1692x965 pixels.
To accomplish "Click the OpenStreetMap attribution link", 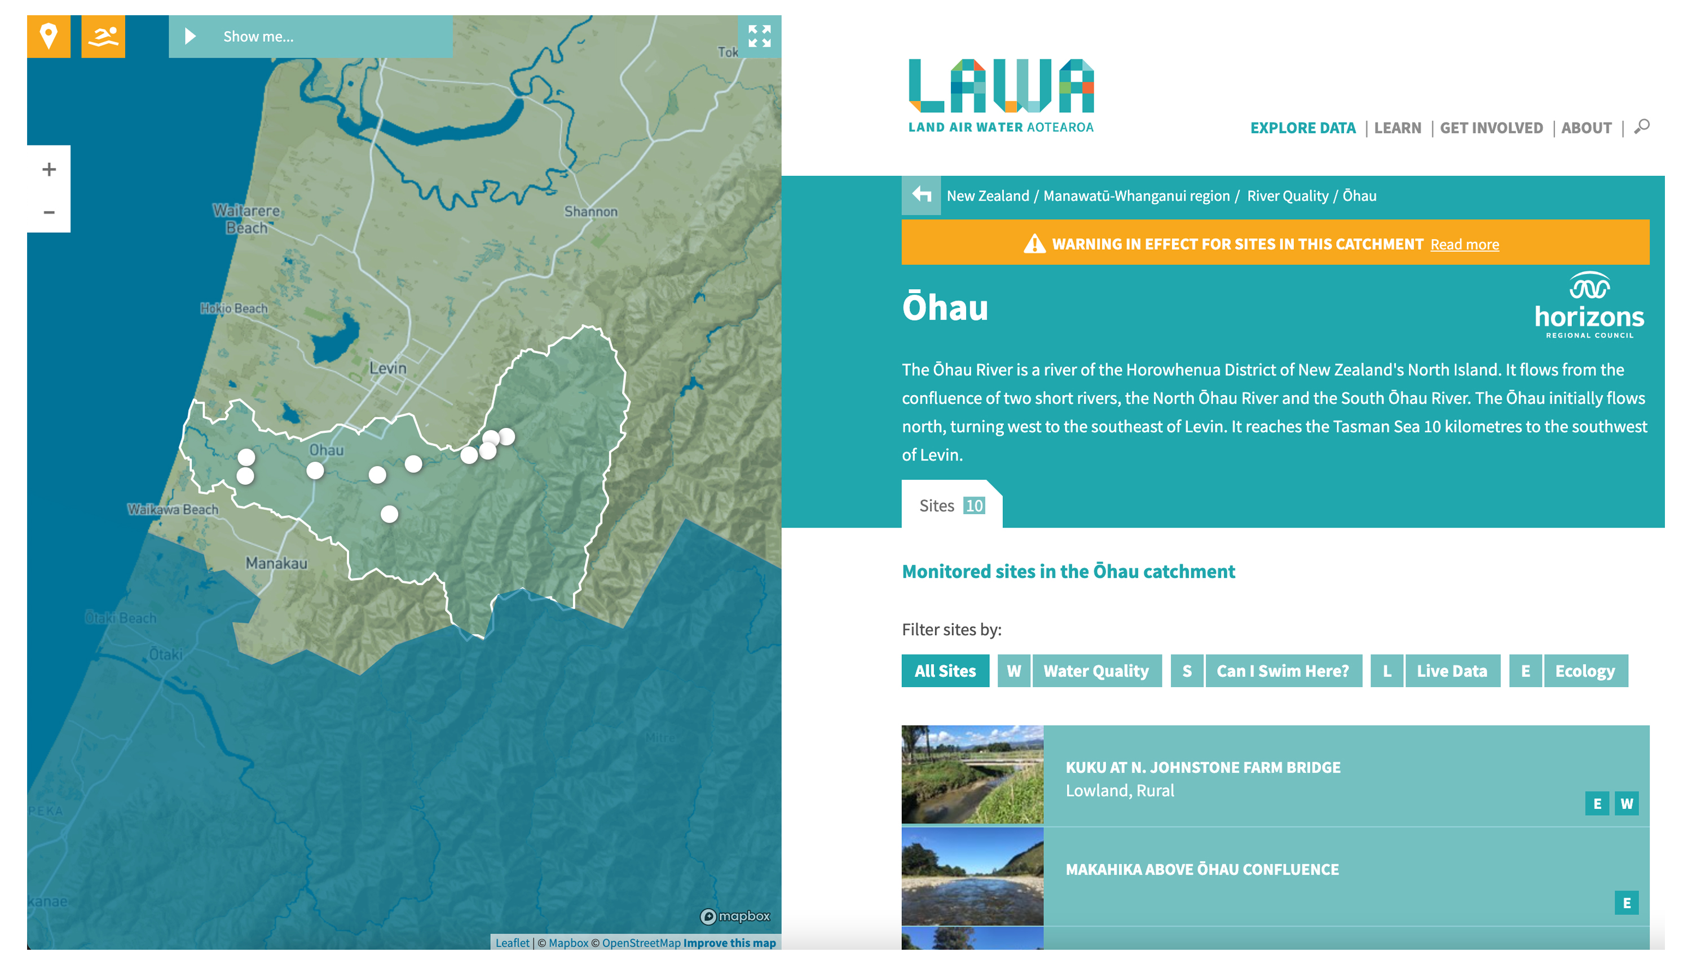I will click(x=641, y=942).
